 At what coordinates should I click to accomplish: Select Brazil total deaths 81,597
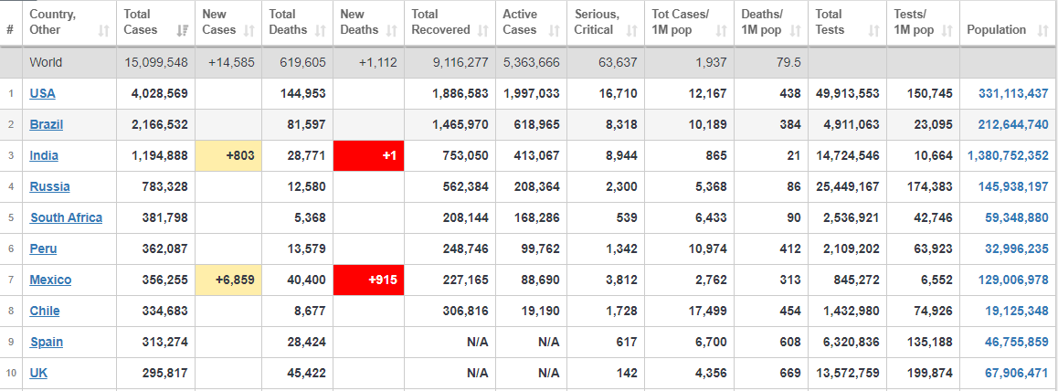pyautogui.click(x=306, y=125)
